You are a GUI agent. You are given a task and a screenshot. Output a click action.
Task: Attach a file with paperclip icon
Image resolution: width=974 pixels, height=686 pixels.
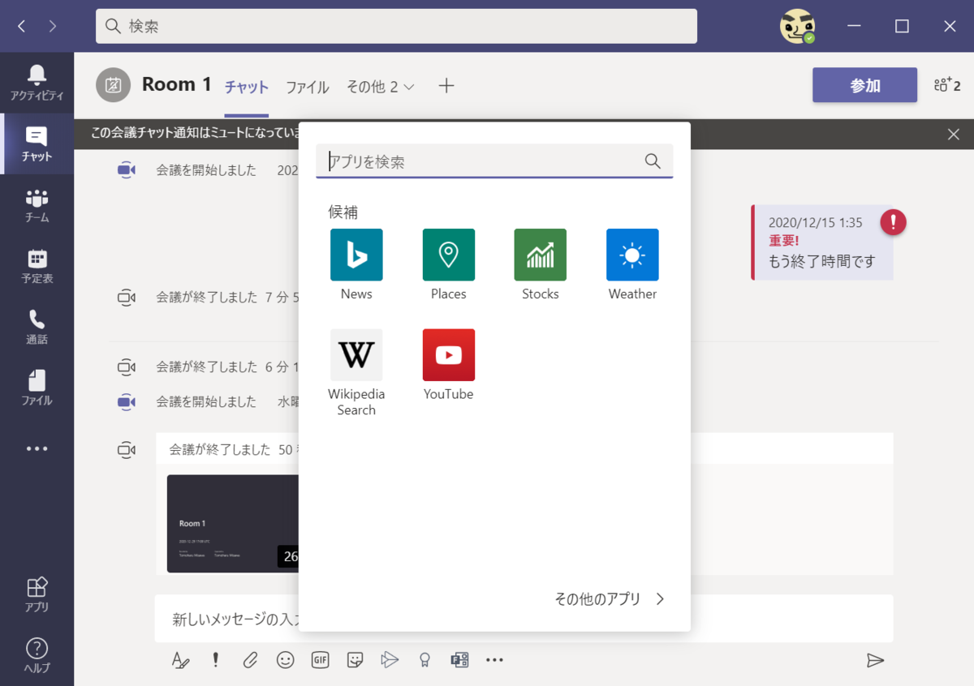pos(250,660)
